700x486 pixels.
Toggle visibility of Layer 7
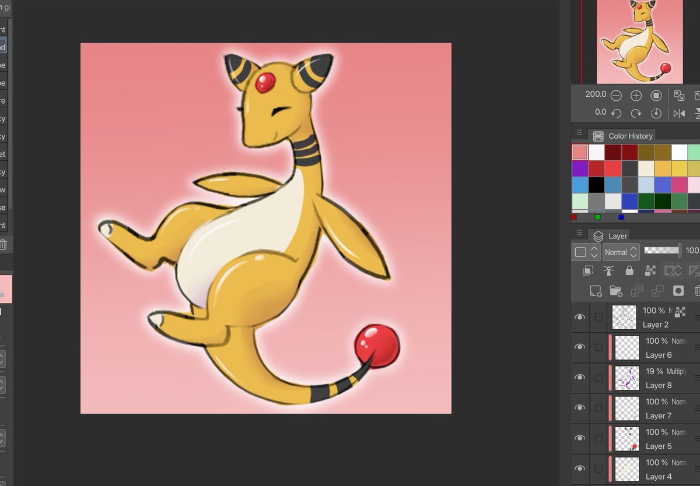(580, 408)
